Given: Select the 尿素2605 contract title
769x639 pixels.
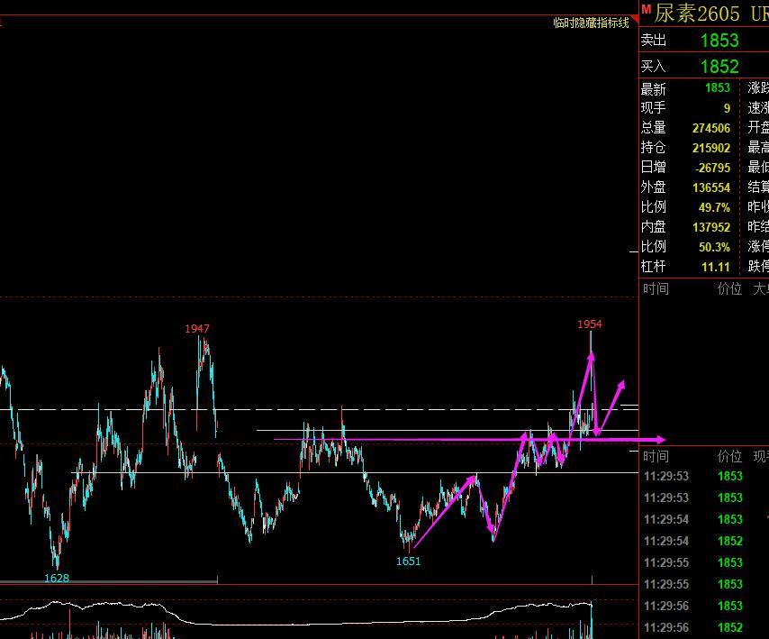Looking at the screenshot, I should (x=696, y=14).
